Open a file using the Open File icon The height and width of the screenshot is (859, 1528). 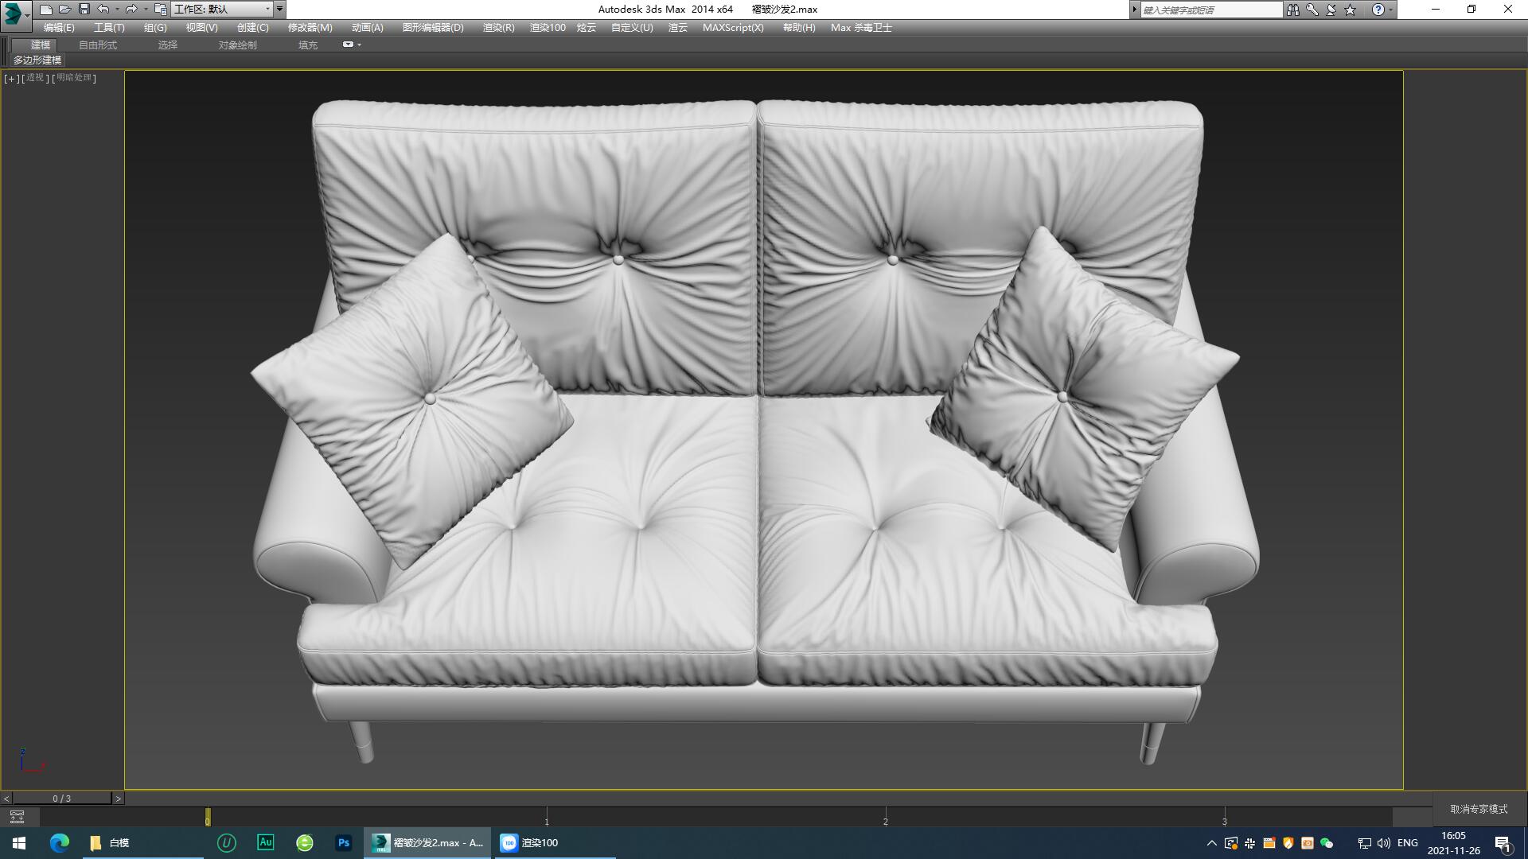[x=64, y=9]
